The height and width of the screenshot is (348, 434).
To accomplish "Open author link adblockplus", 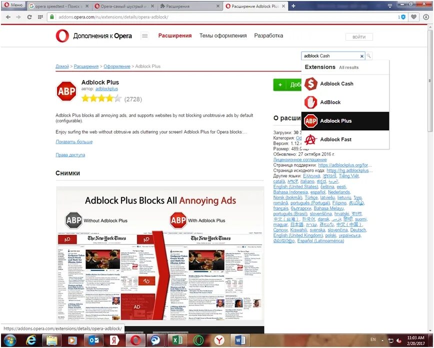I will [x=106, y=89].
